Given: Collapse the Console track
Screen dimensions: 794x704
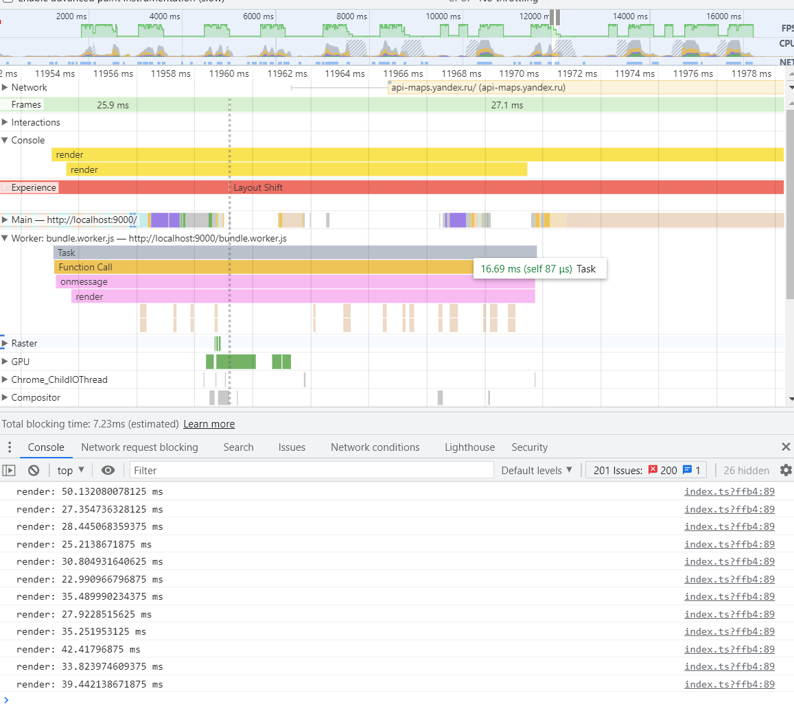Looking at the screenshot, I should coord(5,140).
